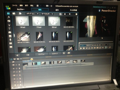Take a snapshot with the camera icon
The height and width of the screenshot is (90, 120).
(97, 48)
